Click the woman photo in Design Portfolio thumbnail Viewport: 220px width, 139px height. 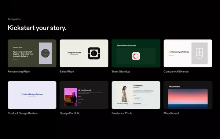(x=71, y=97)
